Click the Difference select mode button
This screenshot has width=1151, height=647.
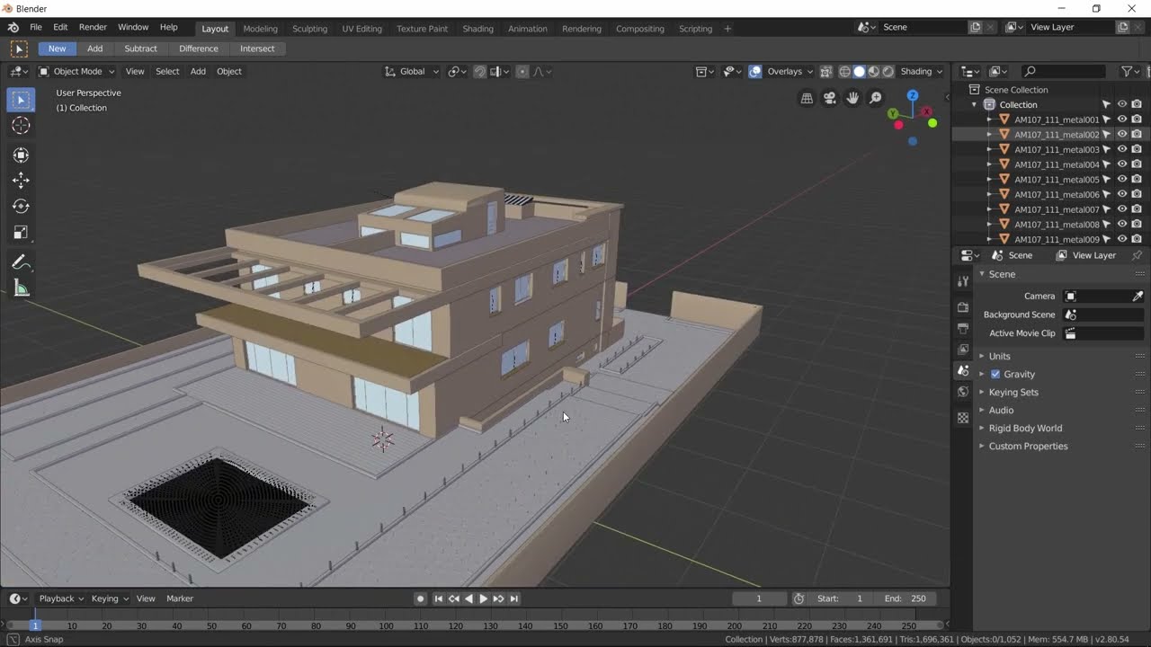(x=199, y=49)
